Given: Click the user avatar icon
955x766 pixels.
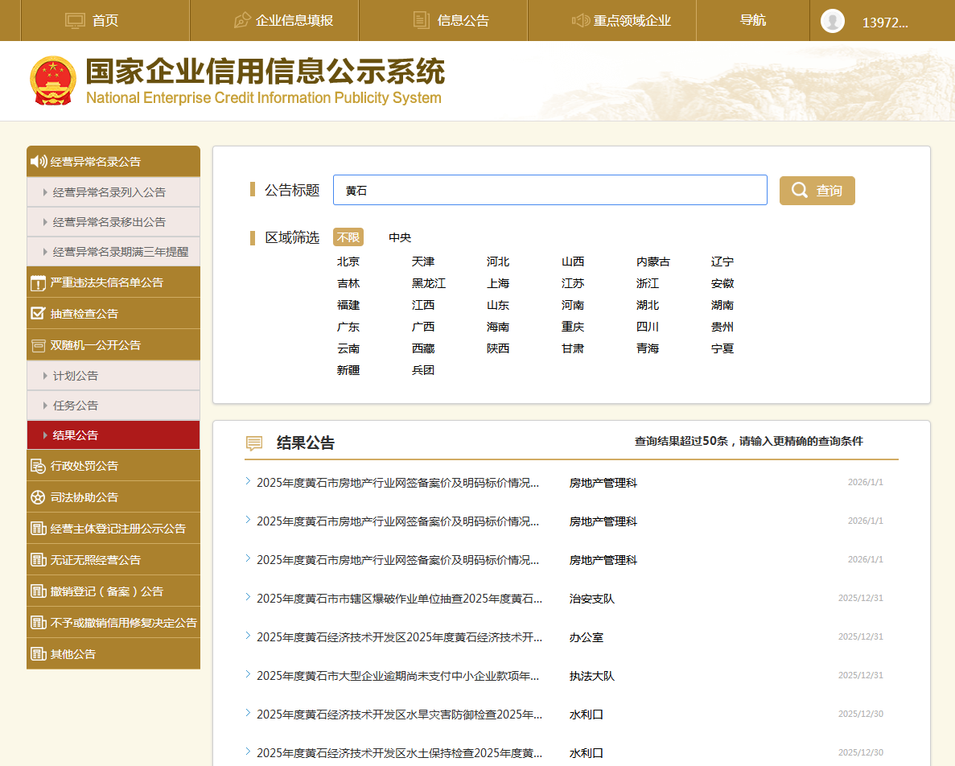Looking at the screenshot, I should point(833,21).
